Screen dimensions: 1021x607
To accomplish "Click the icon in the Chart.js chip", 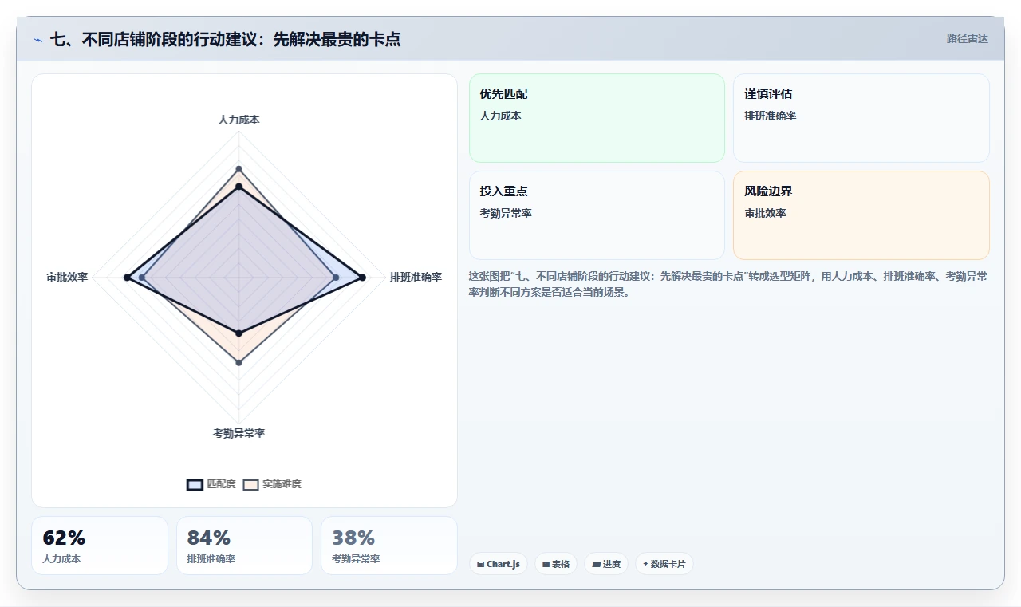I will point(480,564).
